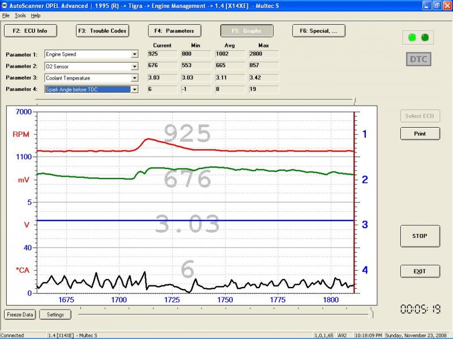Click Parameter 1 label text

click(x=22, y=54)
